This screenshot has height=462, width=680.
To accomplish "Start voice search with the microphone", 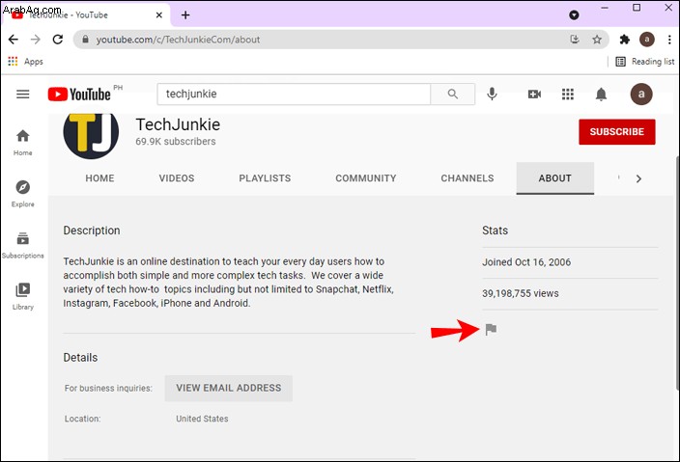I will [492, 94].
